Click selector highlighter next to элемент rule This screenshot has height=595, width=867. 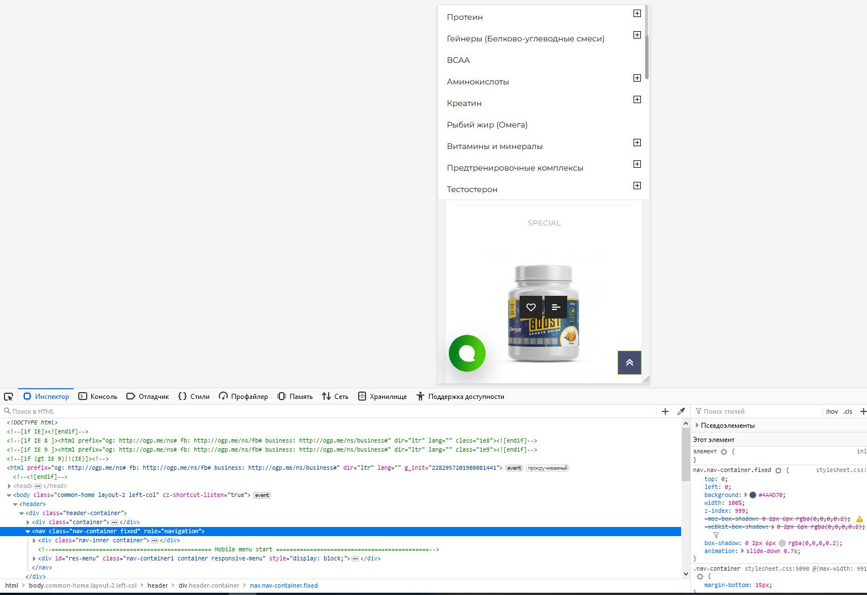coord(724,452)
